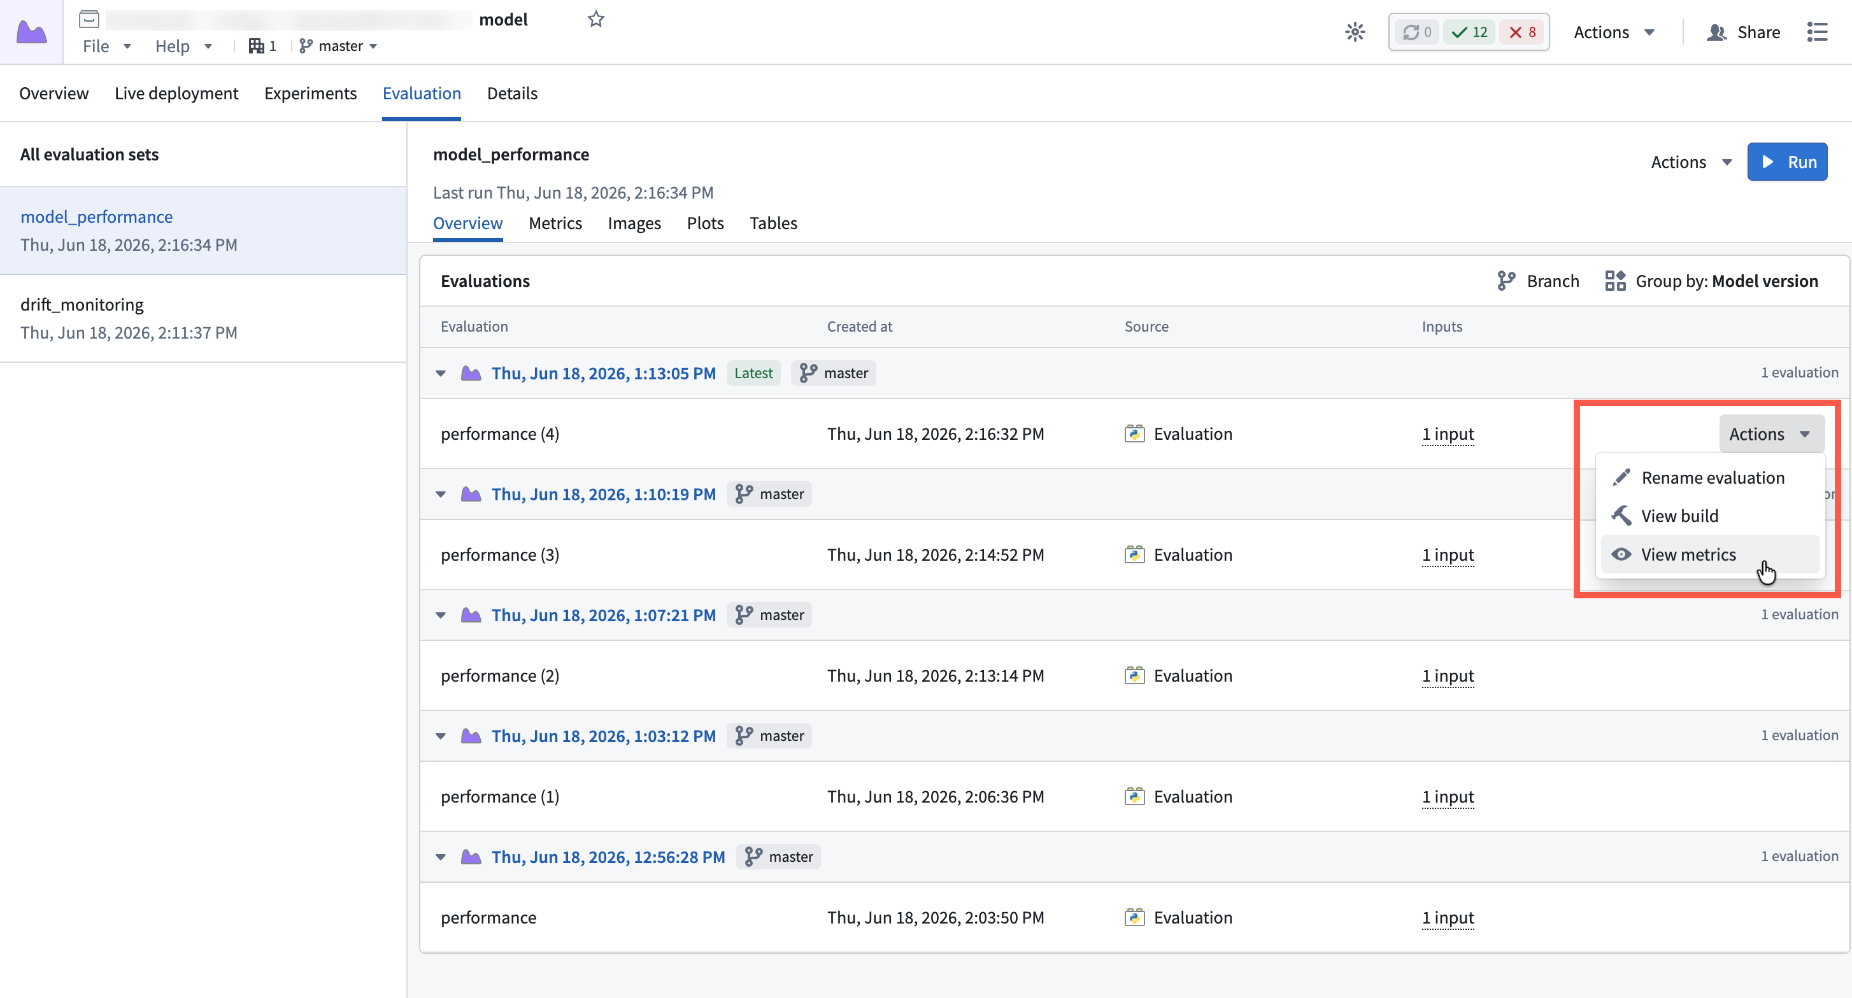Click the passed checks count badge
Viewport: 1852px width, 998px height.
point(1469,32)
